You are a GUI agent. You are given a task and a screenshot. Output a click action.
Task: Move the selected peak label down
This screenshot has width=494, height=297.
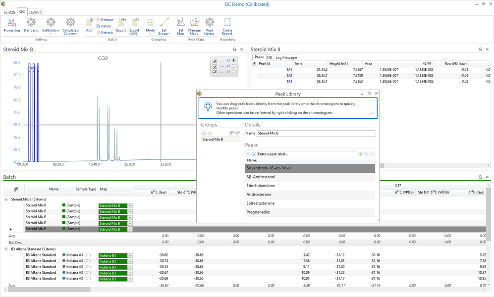[254, 154]
